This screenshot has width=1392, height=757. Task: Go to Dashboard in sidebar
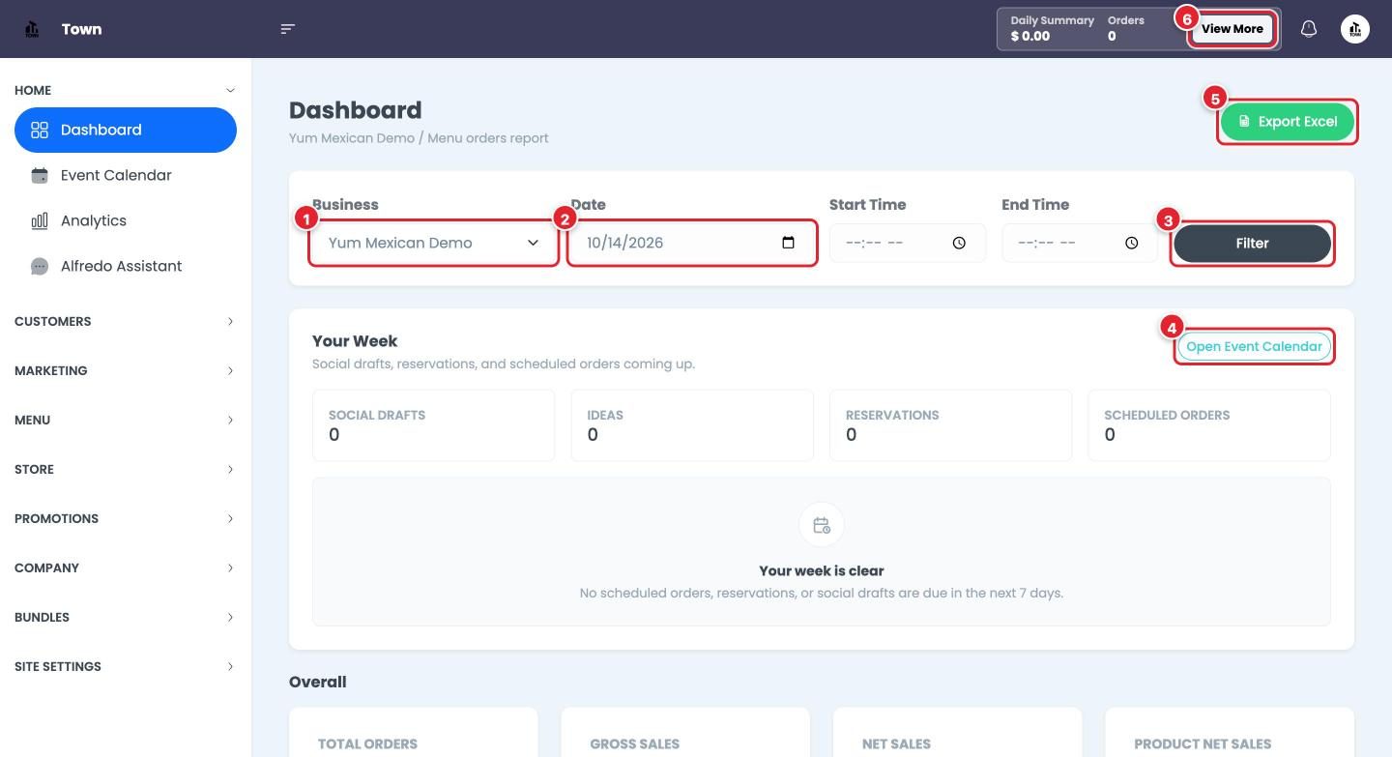(126, 130)
